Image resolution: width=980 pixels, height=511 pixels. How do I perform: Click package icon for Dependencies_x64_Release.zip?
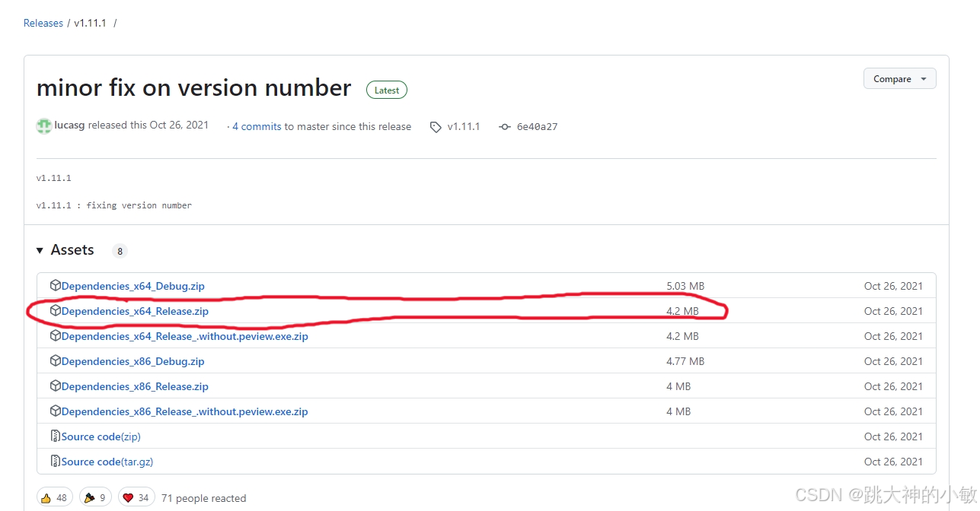55,311
